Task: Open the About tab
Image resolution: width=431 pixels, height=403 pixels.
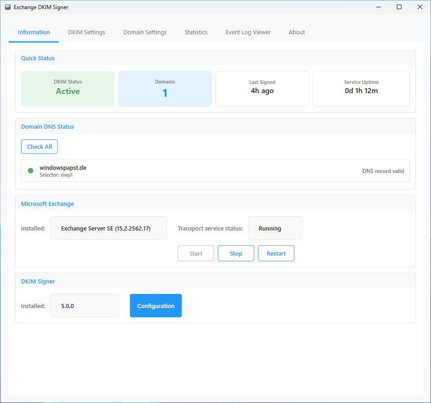Action: 297,32
